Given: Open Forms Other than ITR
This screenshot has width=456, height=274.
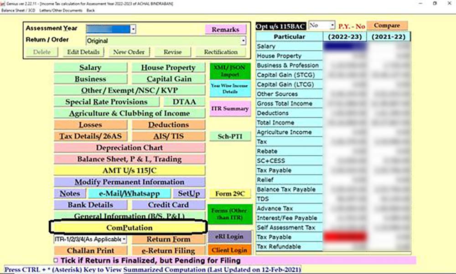Looking at the screenshot, I should (230, 214).
